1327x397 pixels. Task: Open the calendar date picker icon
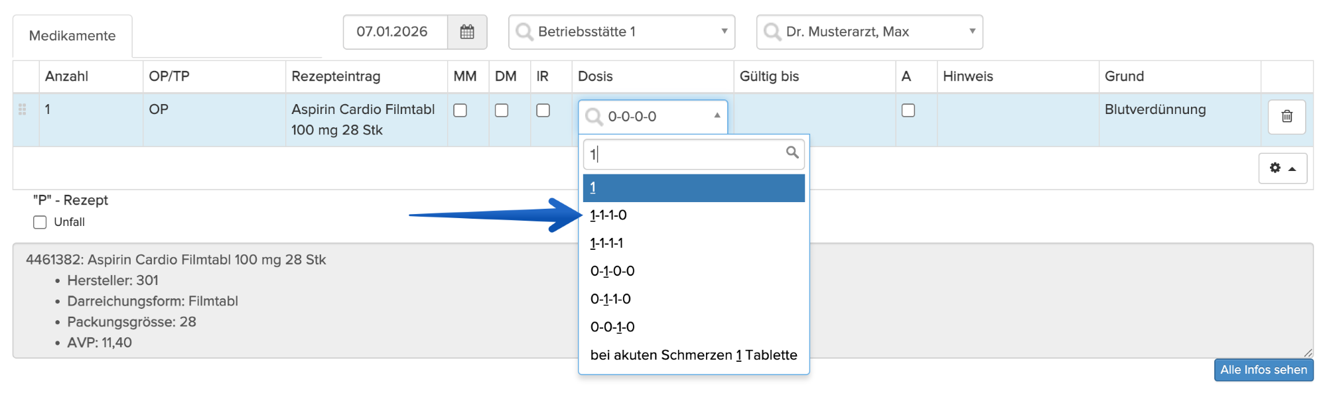pyautogui.click(x=467, y=32)
